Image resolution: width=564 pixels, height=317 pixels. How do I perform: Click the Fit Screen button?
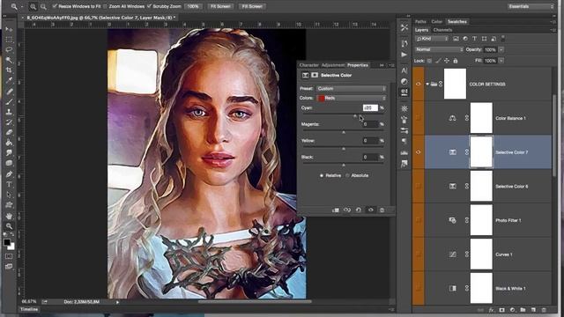click(220, 6)
